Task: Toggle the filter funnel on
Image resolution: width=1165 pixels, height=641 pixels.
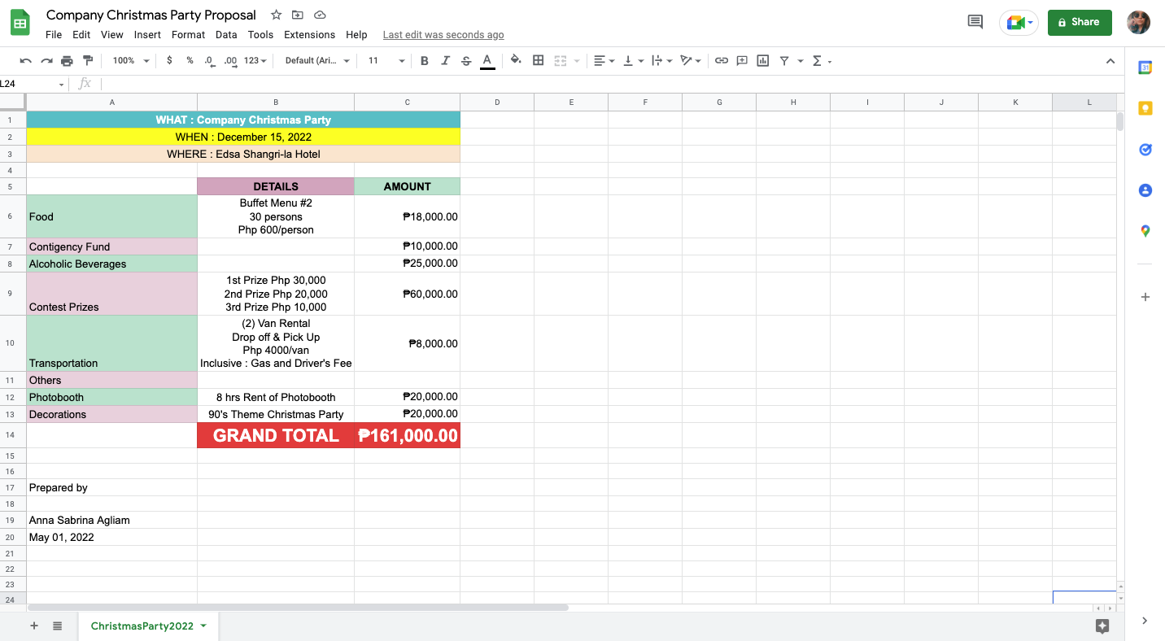Action: 784,61
